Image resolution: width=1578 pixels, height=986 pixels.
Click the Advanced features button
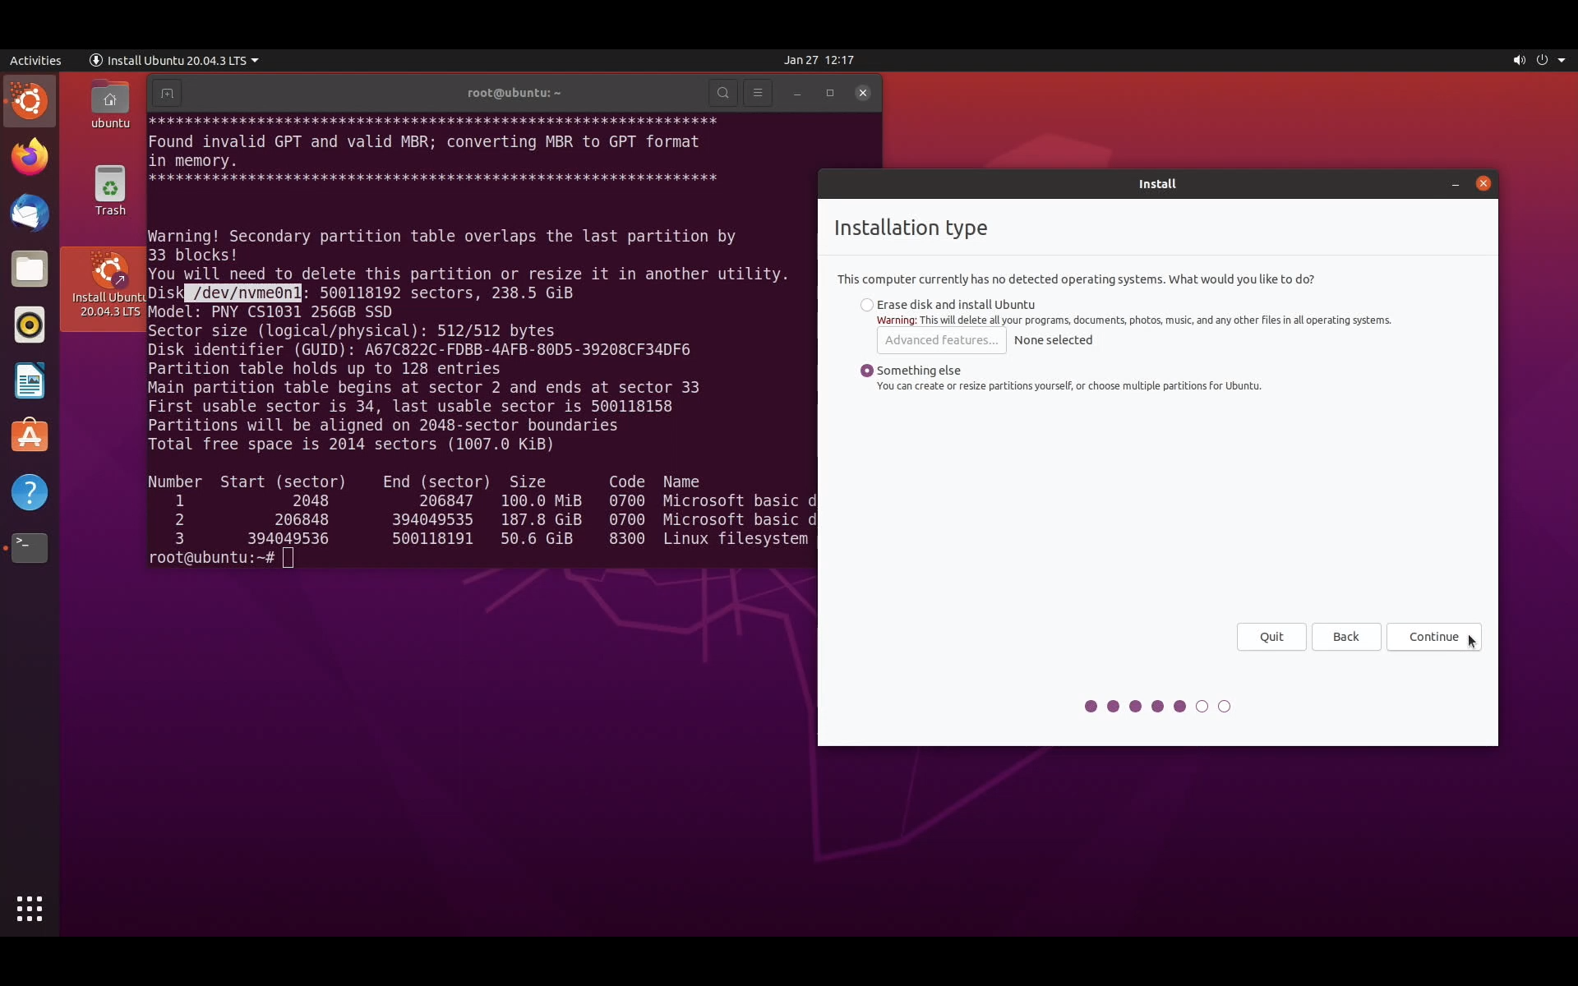942,340
